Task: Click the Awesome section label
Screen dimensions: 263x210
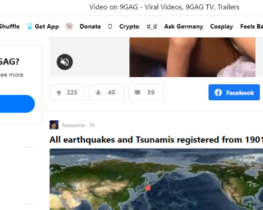Action: click(73, 125)
